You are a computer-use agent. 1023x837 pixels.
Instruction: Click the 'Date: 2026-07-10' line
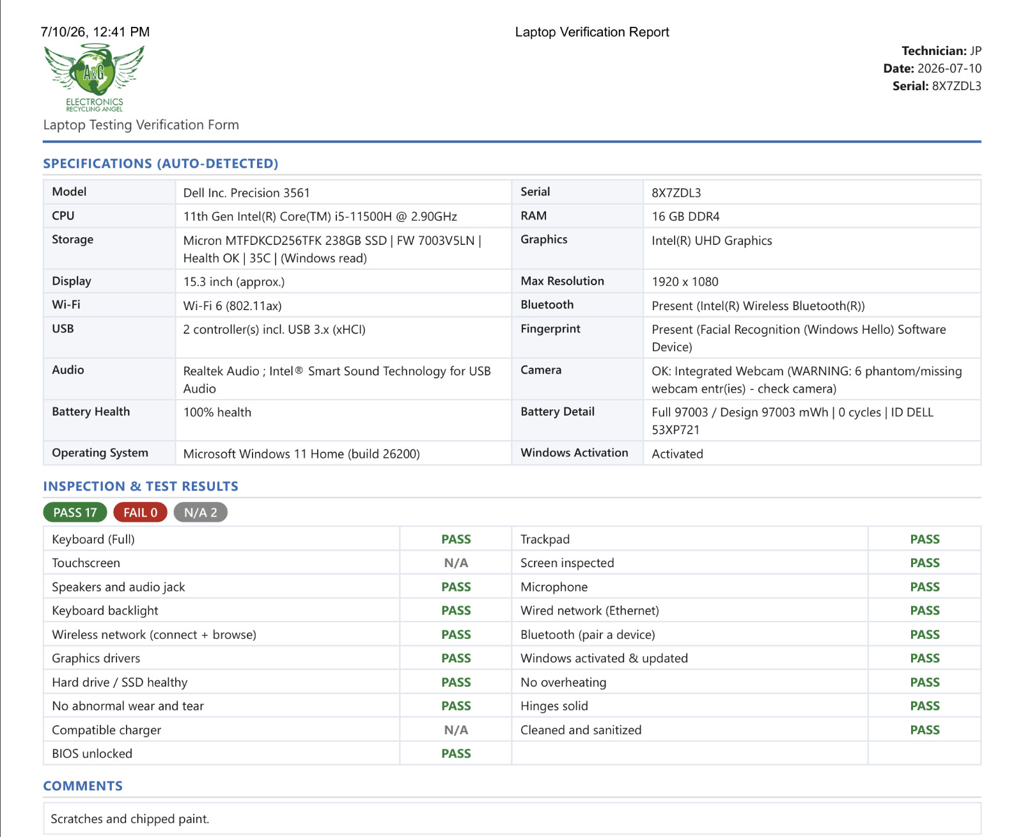point(932,68)
